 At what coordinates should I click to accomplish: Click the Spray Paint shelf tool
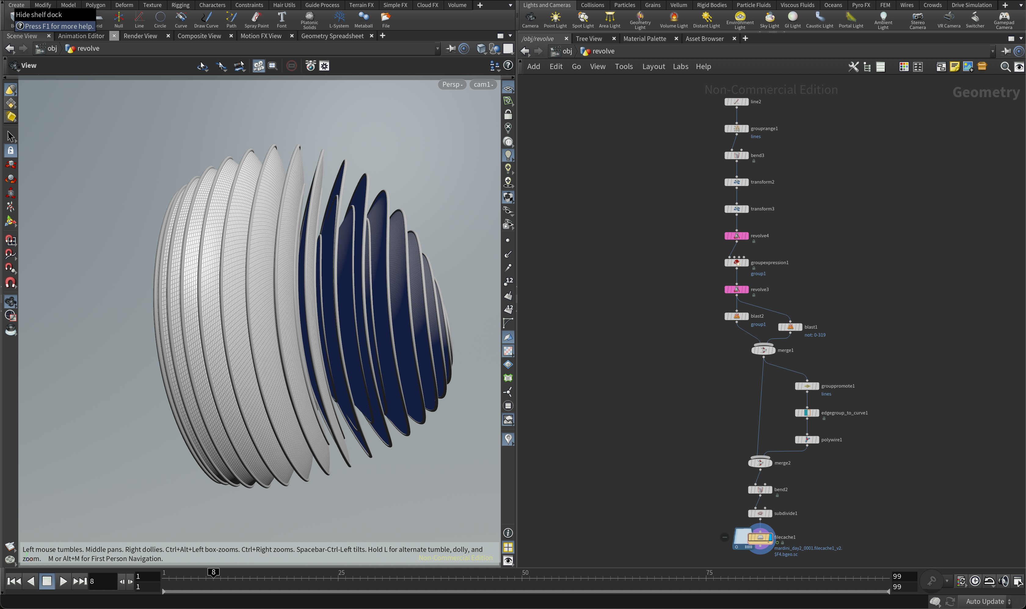pos(256,20)
